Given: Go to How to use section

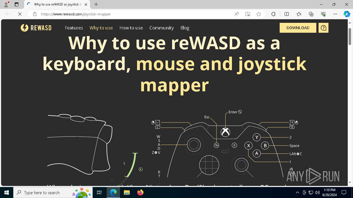Looking at the screenshot, I should pyautogui.click(x=131, y=28).
